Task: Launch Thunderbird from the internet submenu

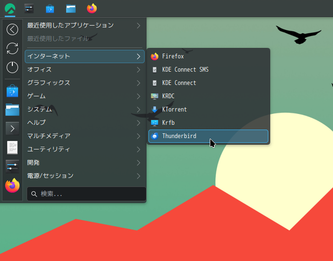Action: click(208, 136)
